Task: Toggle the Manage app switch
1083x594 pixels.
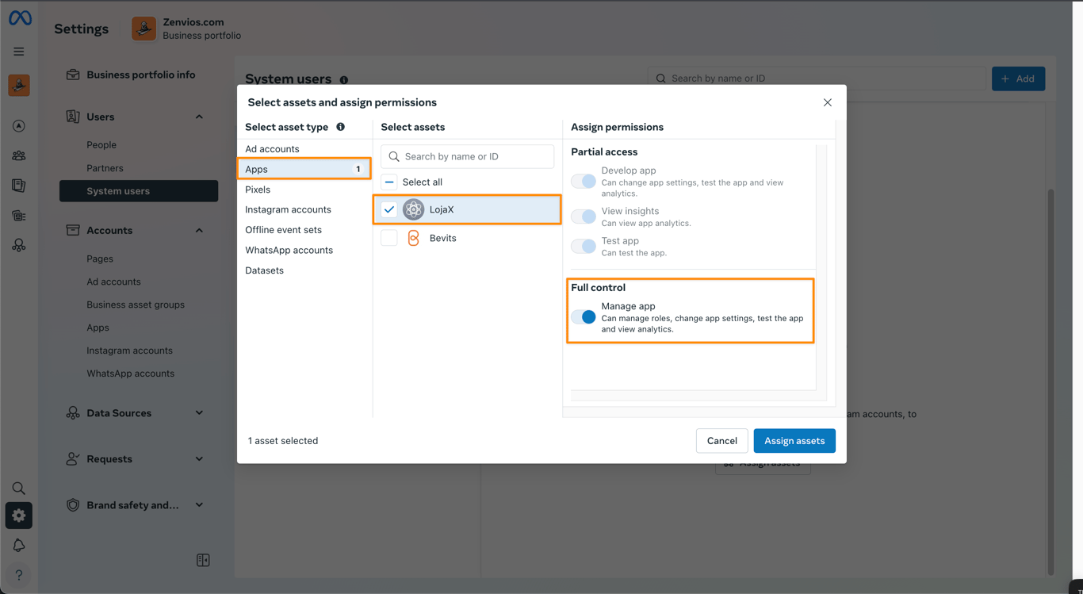Action: (x=584, y=317)
